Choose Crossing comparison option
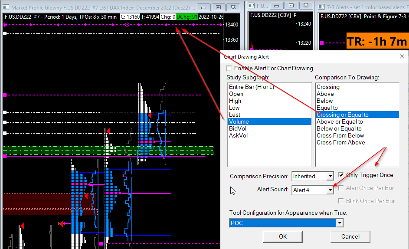 357,87
